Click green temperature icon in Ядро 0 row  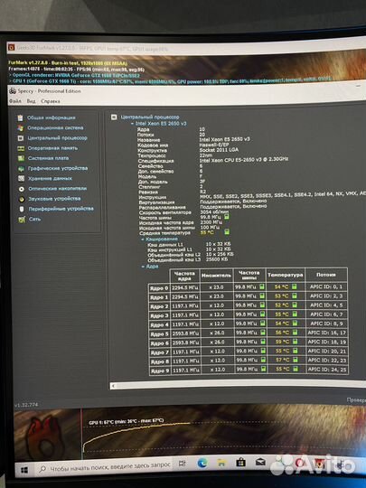[x=294, y=287]
